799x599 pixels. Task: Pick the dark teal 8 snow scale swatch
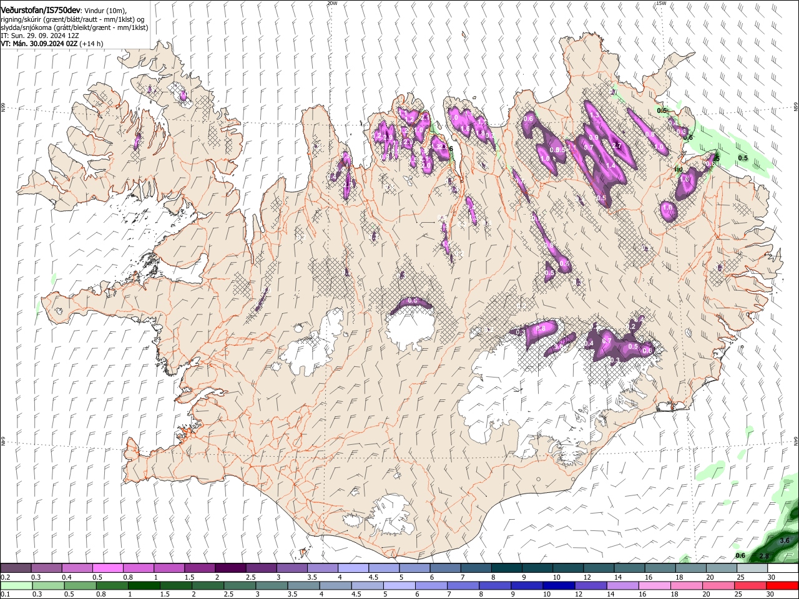point(506,568)
